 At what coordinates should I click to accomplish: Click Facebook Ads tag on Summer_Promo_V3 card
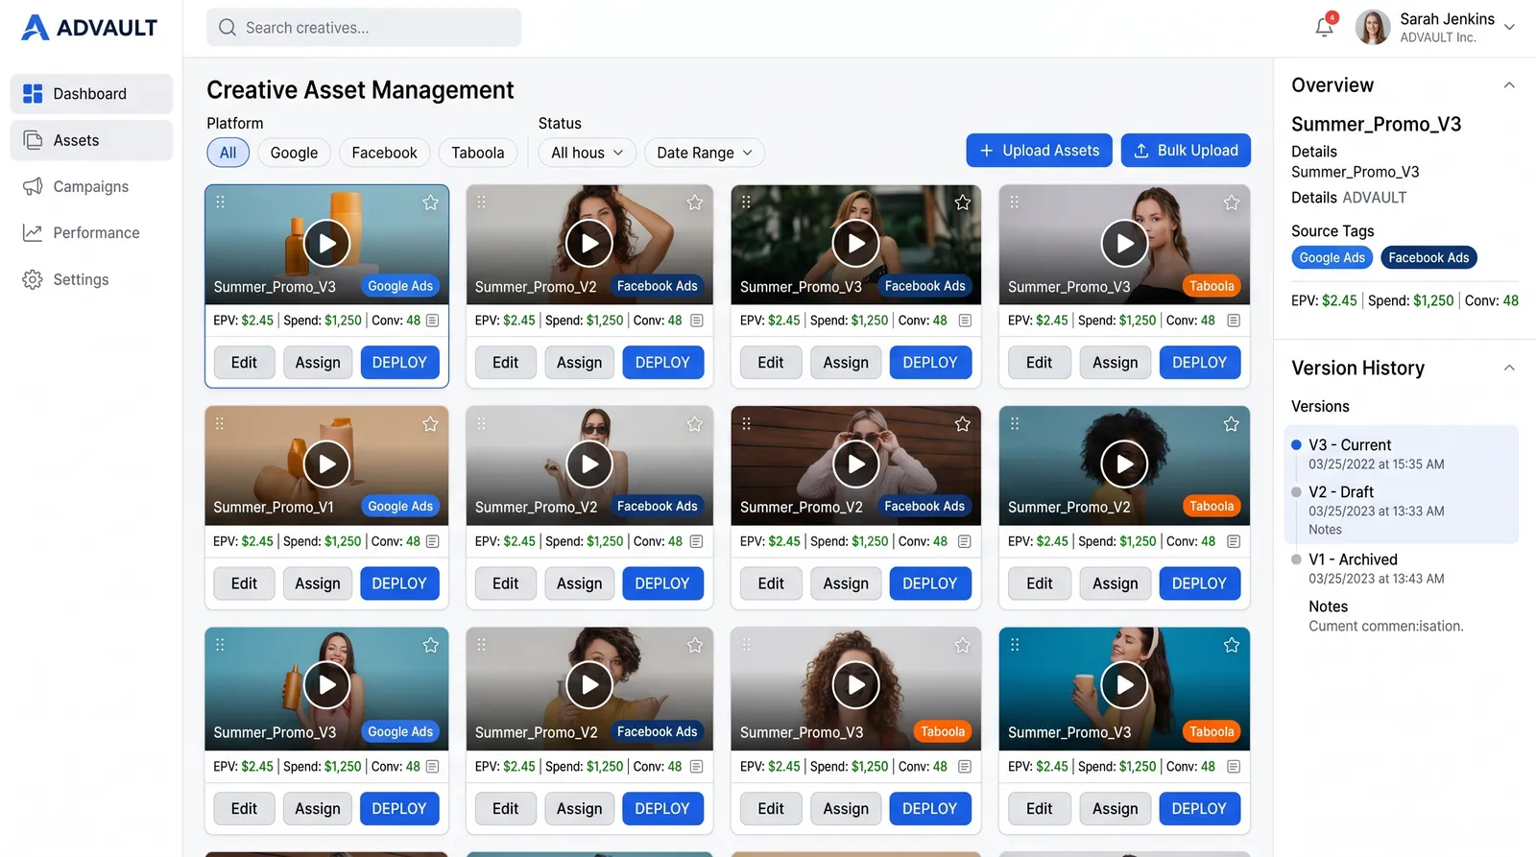coord(924,286)
